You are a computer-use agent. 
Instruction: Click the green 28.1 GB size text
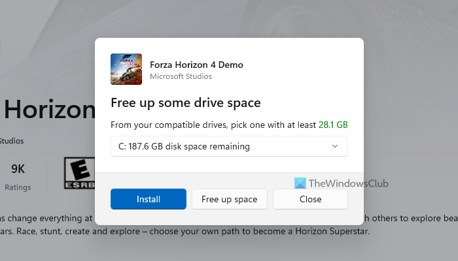pos(333,125)
